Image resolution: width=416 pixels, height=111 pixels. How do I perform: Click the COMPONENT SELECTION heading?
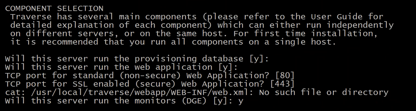54,8
